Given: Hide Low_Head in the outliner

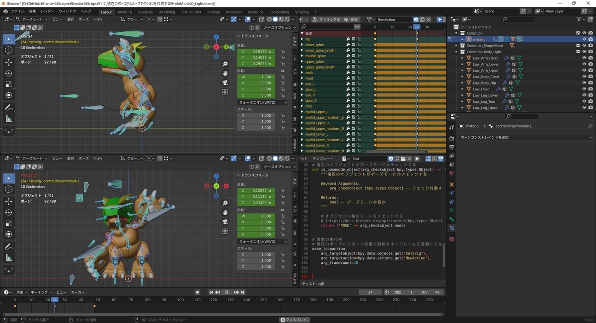Looking at the screenshot, I should [584, 89].
